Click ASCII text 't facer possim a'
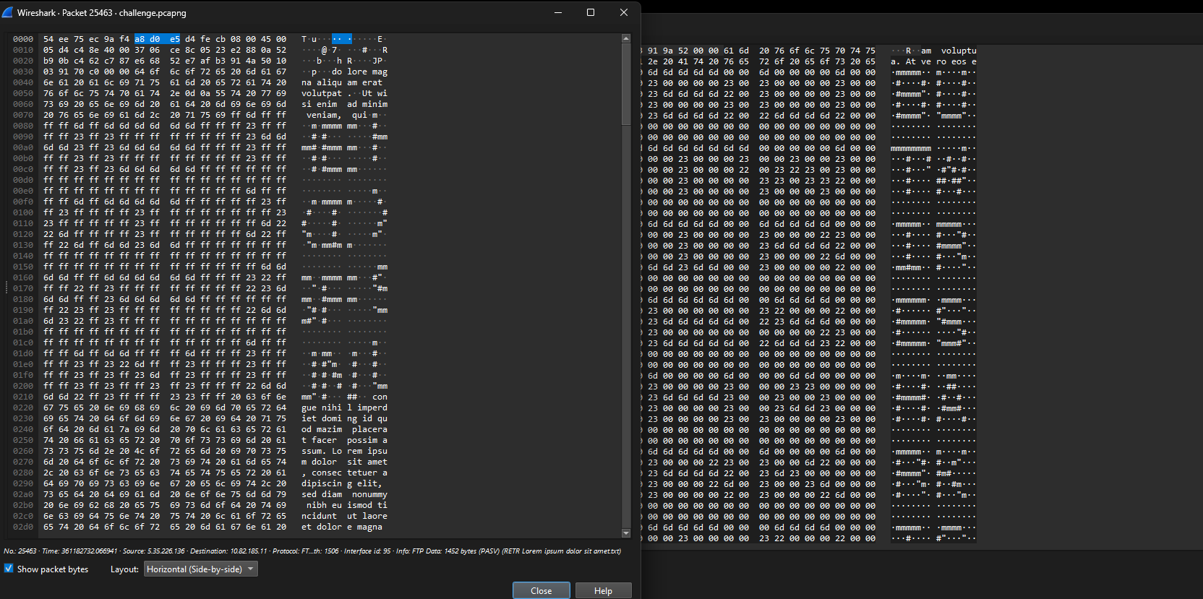 coord(344,440)
